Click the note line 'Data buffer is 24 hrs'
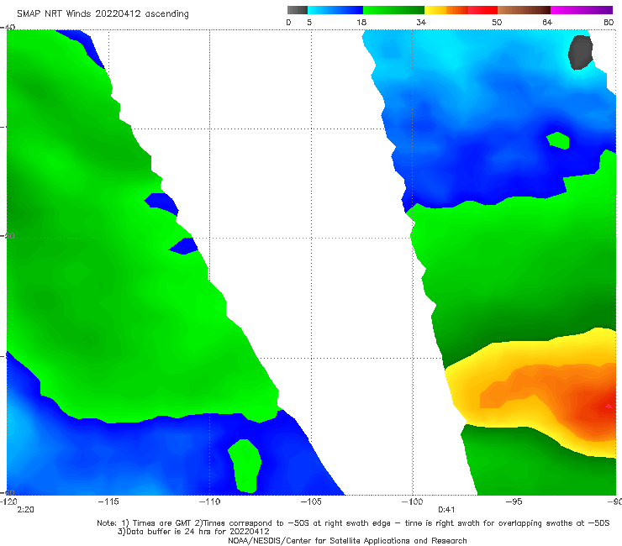The image size is (622, 546). coord(193,532)
